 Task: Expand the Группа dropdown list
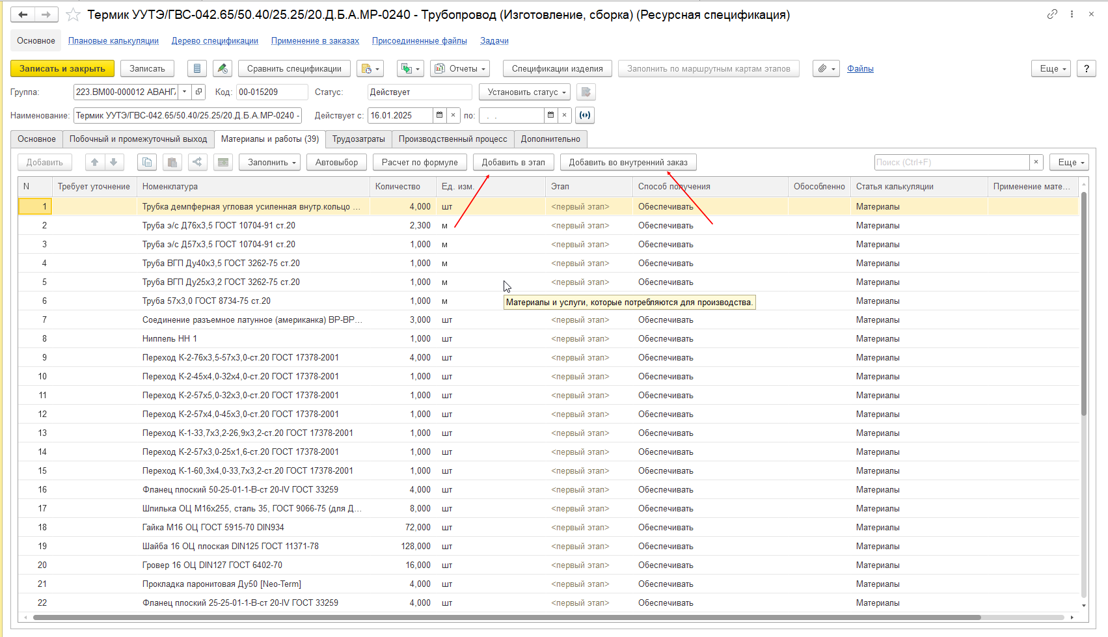click(x=185, y=92)
